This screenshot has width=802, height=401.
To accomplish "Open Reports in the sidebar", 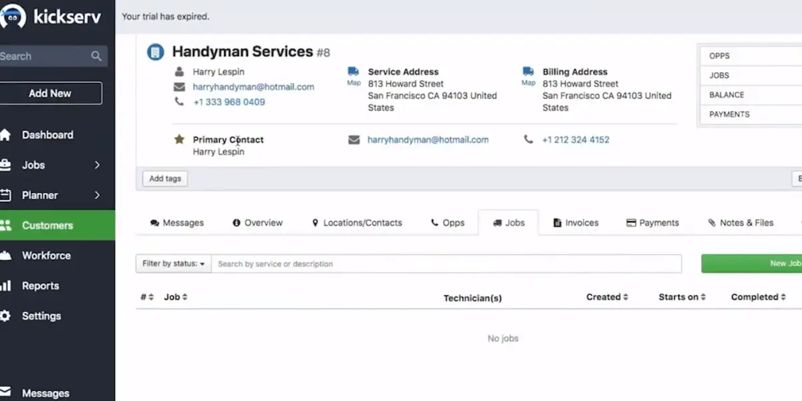I will pos(40,285).
